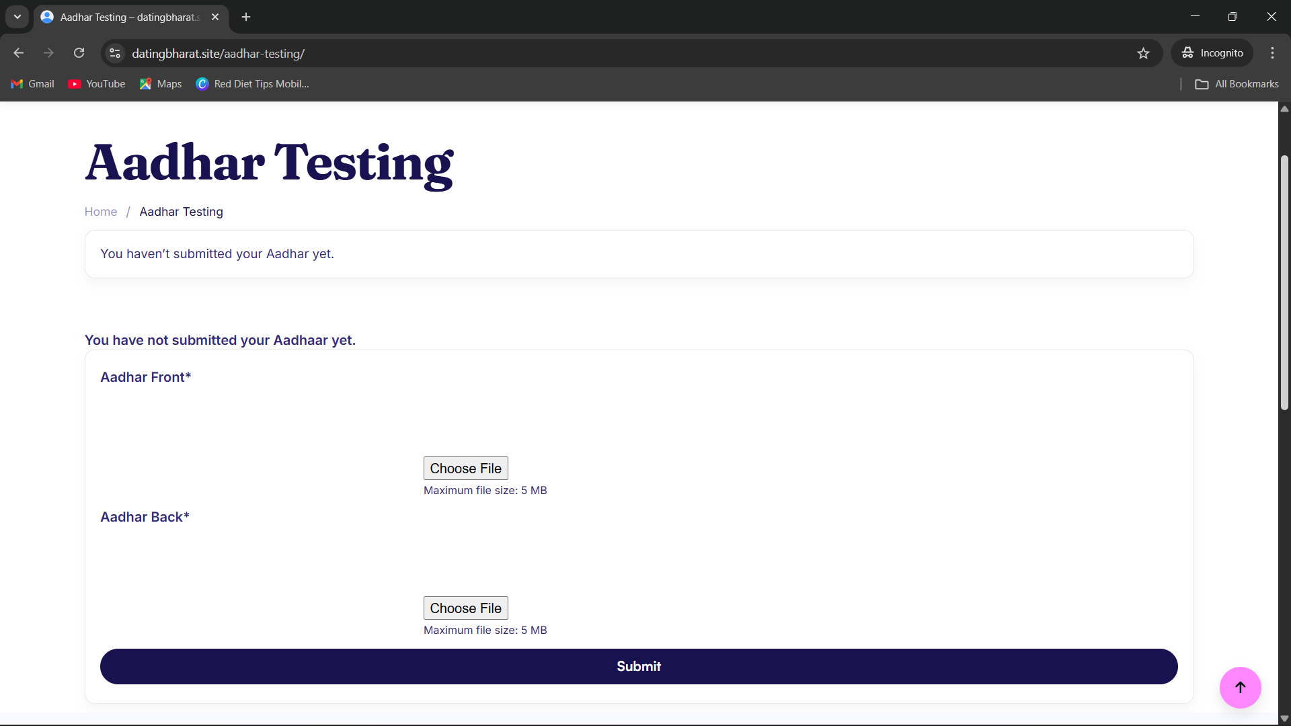Reload the page with refresh icon
The image size is (1291, 726).
click(x=79, y=53)
